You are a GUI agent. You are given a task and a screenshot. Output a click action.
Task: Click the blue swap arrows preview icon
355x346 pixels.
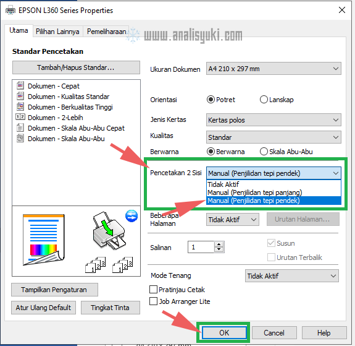coord(132,216)
